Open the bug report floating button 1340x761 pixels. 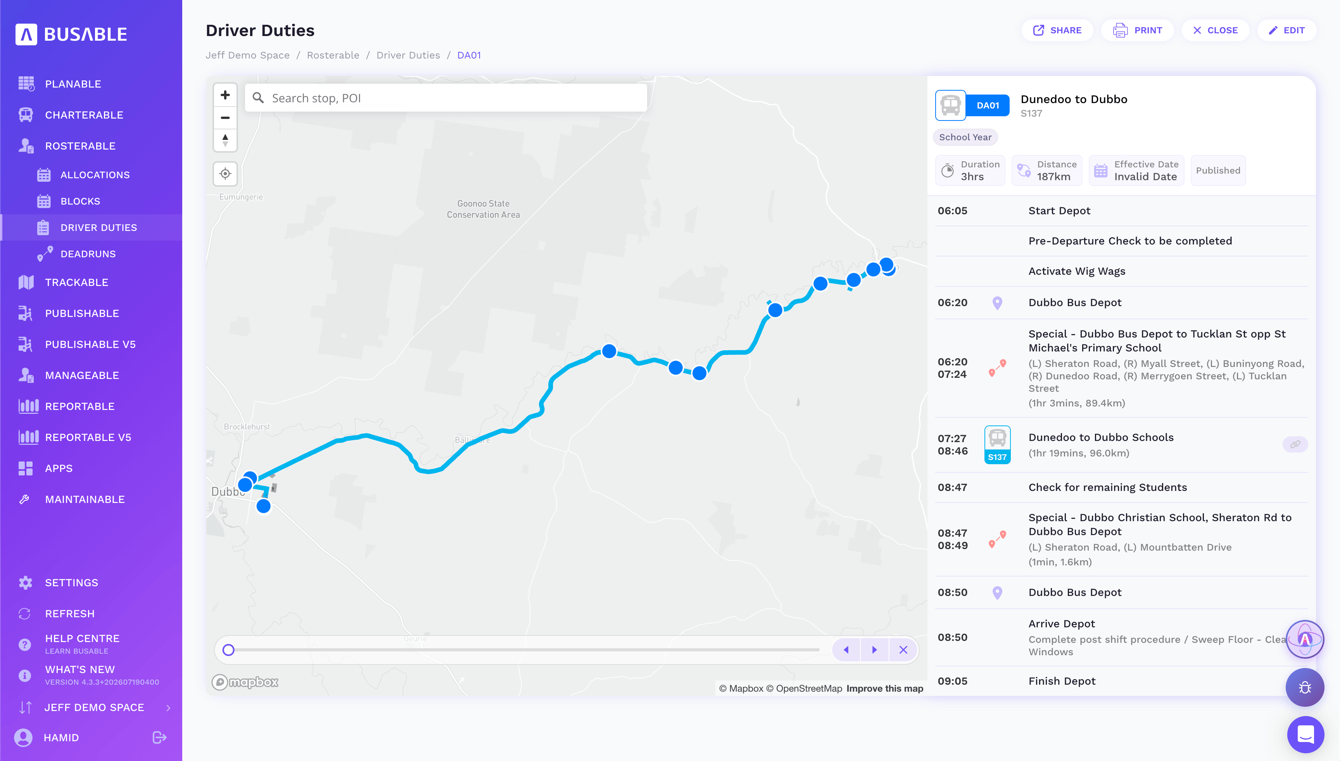[x=1304, y=687]
